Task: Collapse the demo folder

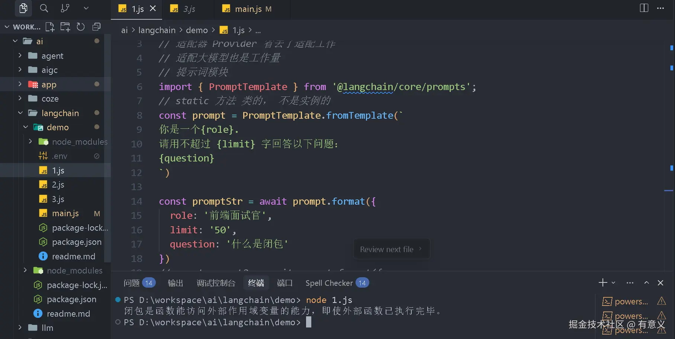Action: [x=26, y=127]
